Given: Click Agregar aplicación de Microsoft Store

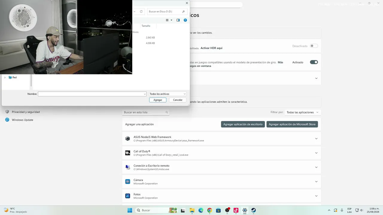Looking at the screenshot, I should point(292,124).
